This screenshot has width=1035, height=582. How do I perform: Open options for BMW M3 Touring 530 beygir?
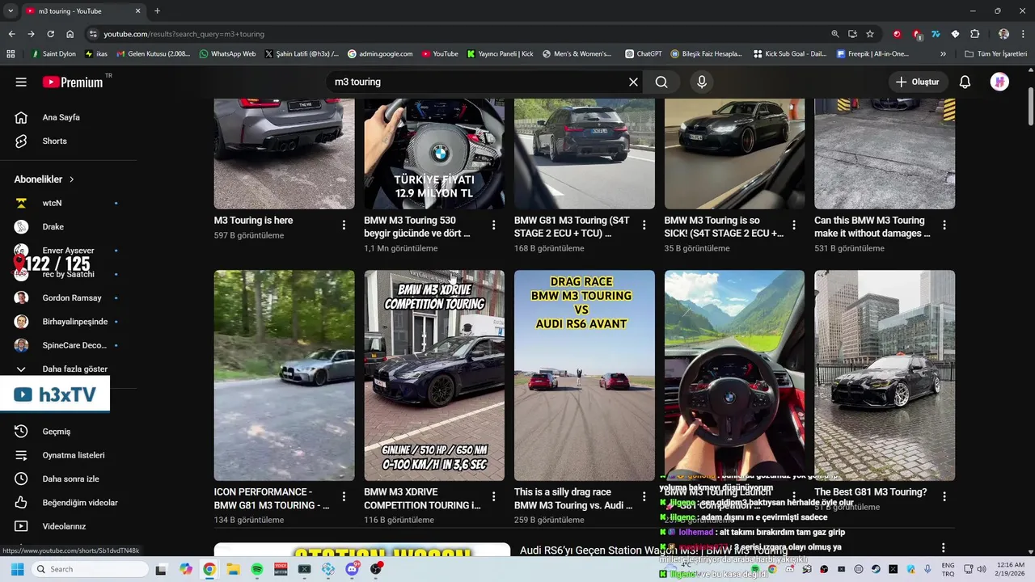pyautogui.click(x=494, y=226)
